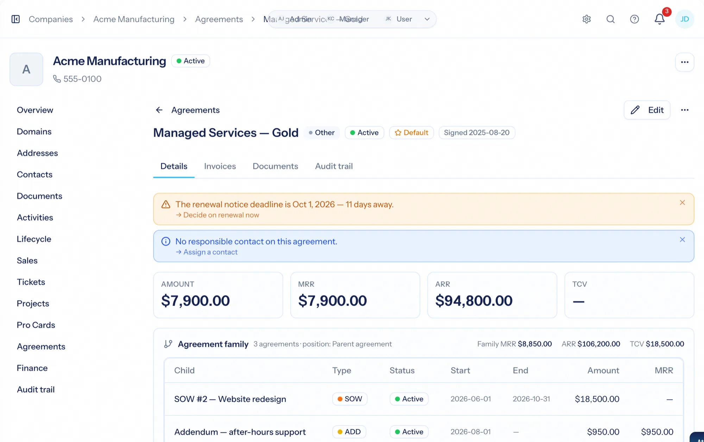Click the SOW type badge
The width and height of the screenshot is (704, 442).
(350, 399)
